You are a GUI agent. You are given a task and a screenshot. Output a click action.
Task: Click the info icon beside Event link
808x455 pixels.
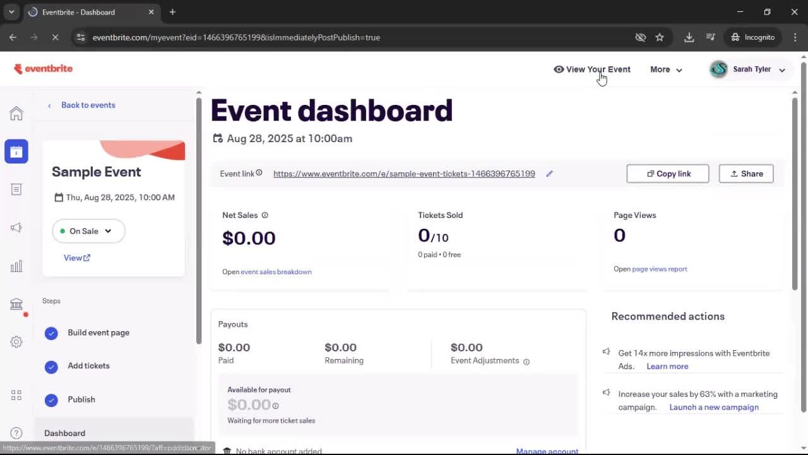tap(259, 173)
